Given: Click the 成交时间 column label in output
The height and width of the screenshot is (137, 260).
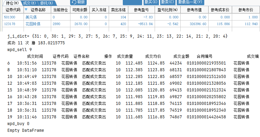Looking at the screenshot, I should [35, 56].
